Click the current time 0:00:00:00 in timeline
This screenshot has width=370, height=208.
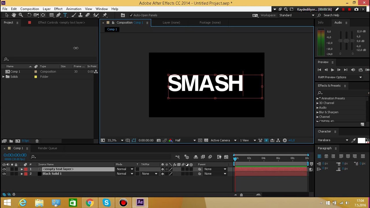(x=15, y=155)
